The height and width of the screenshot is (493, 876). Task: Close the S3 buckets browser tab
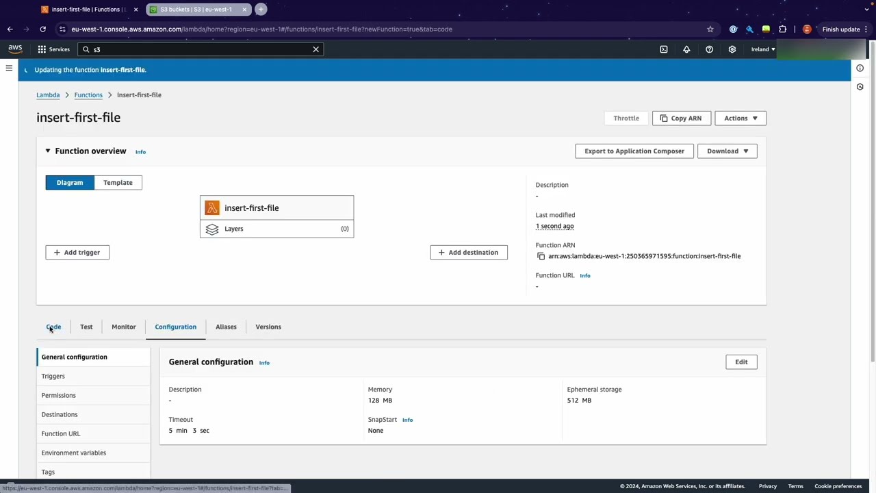(x=244, y=10)
